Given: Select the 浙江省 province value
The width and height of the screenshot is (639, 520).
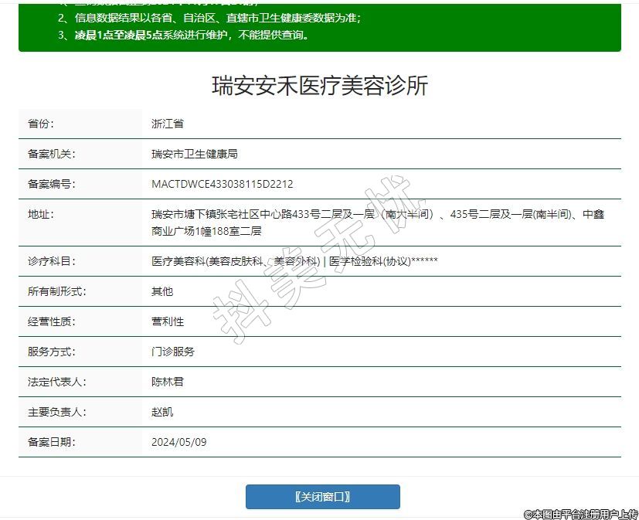Looking at the screenshot, I should coord(168,124).
